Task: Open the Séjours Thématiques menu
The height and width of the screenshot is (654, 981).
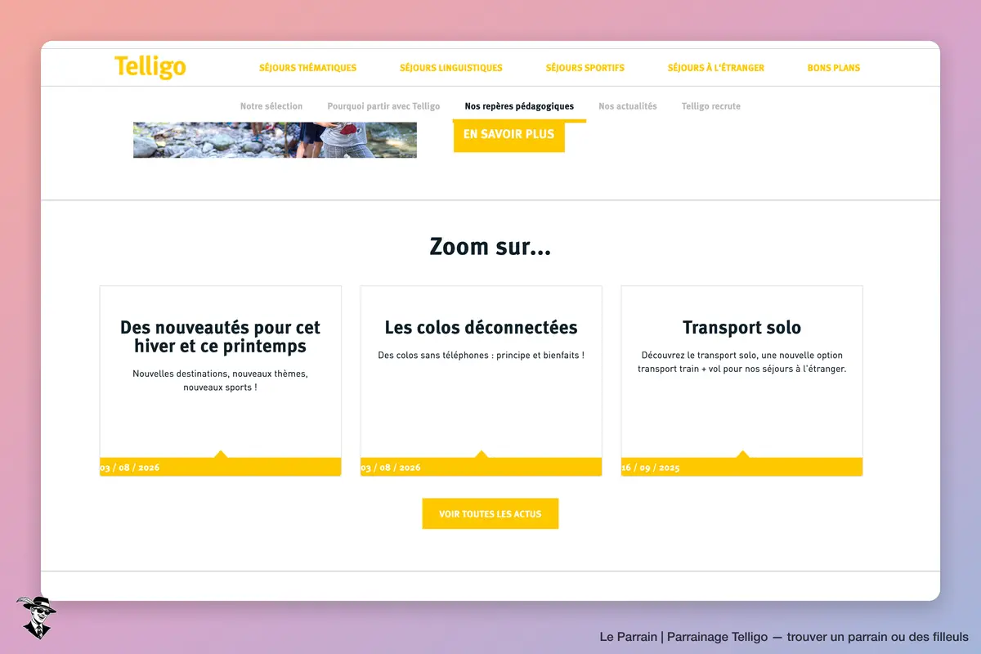Action: click(308, 68)
